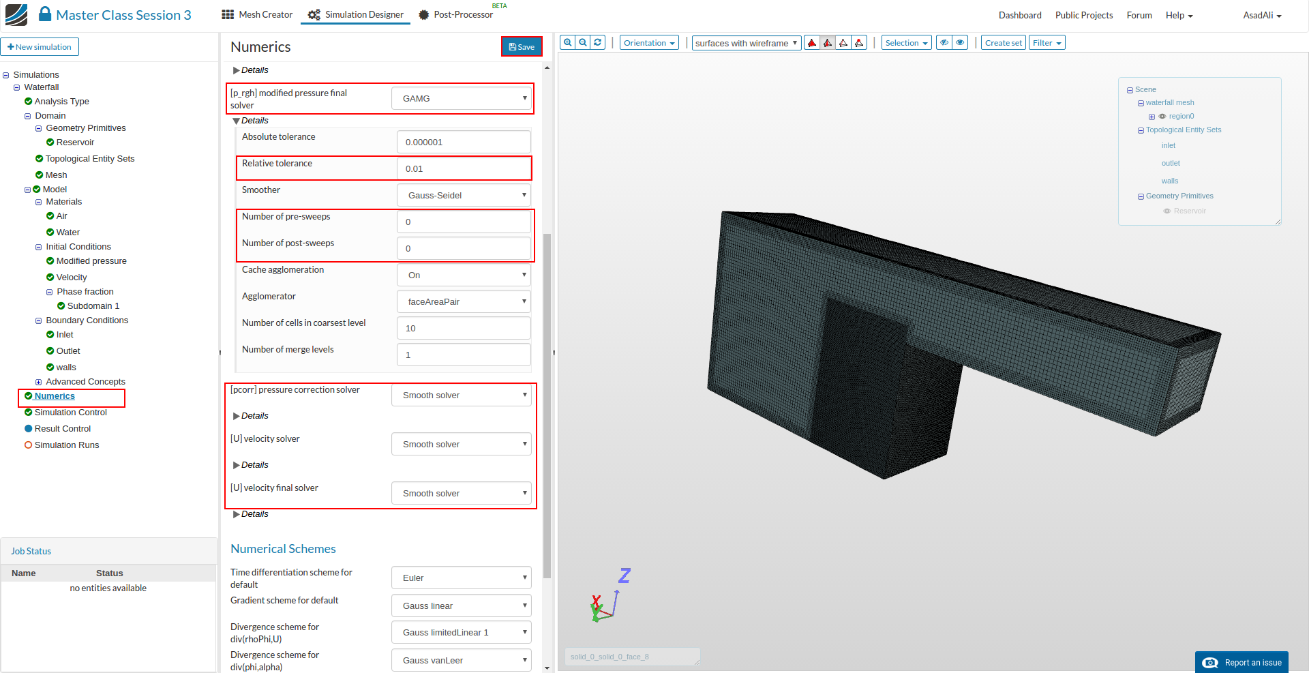Click the zoom out viewer icon
1309x673 pixels.
pos(583,42)
